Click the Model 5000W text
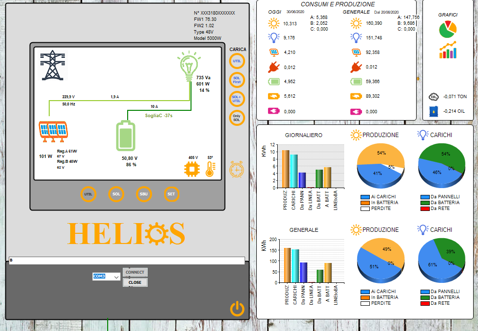The height and width of the screenshot is (331, 478). [x=208, y=38]
